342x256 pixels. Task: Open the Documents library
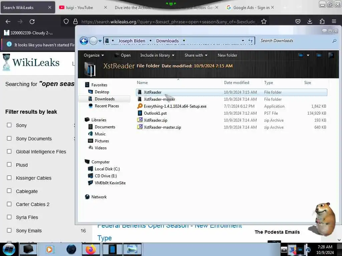105,127
